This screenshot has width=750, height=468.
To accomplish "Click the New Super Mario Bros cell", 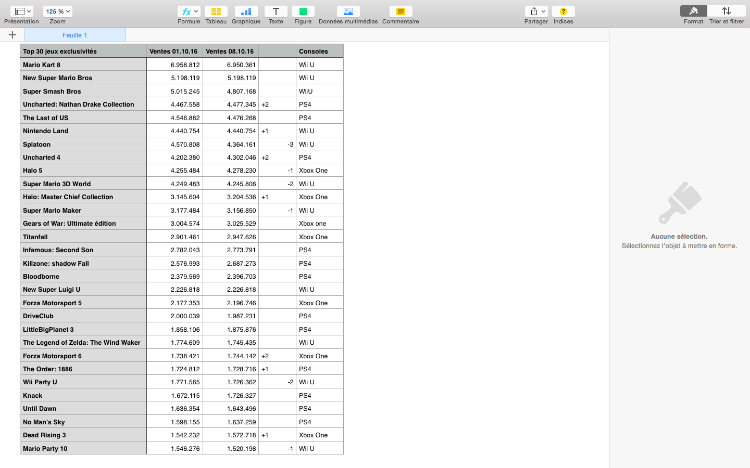I will point(83,77).
